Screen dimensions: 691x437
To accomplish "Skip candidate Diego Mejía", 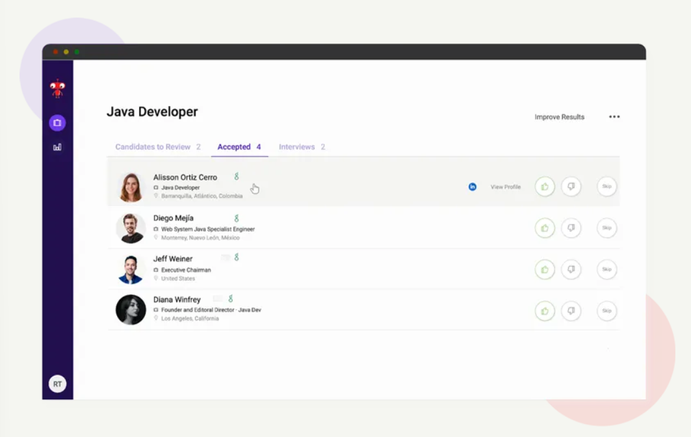I will [x=606, y=228].
